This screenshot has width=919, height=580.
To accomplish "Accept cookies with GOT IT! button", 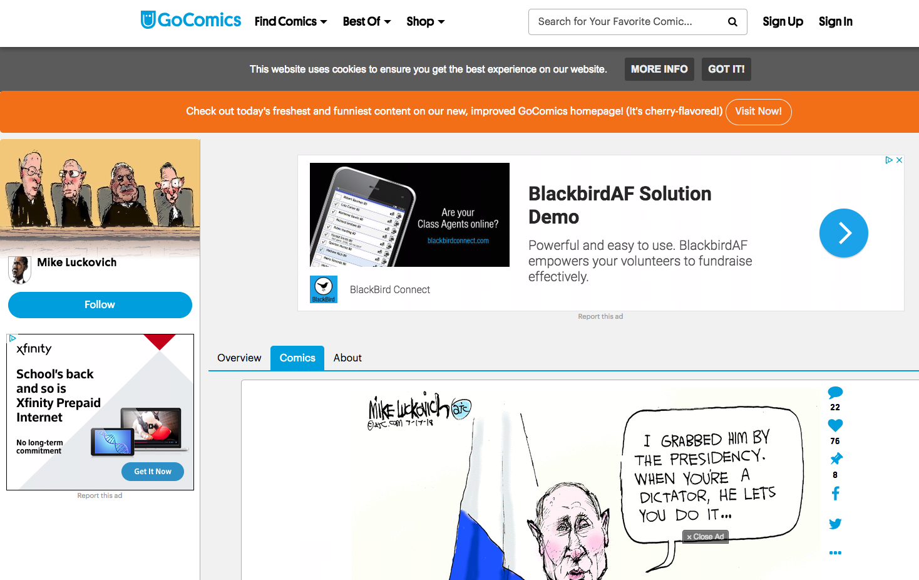I will [726, 69].
